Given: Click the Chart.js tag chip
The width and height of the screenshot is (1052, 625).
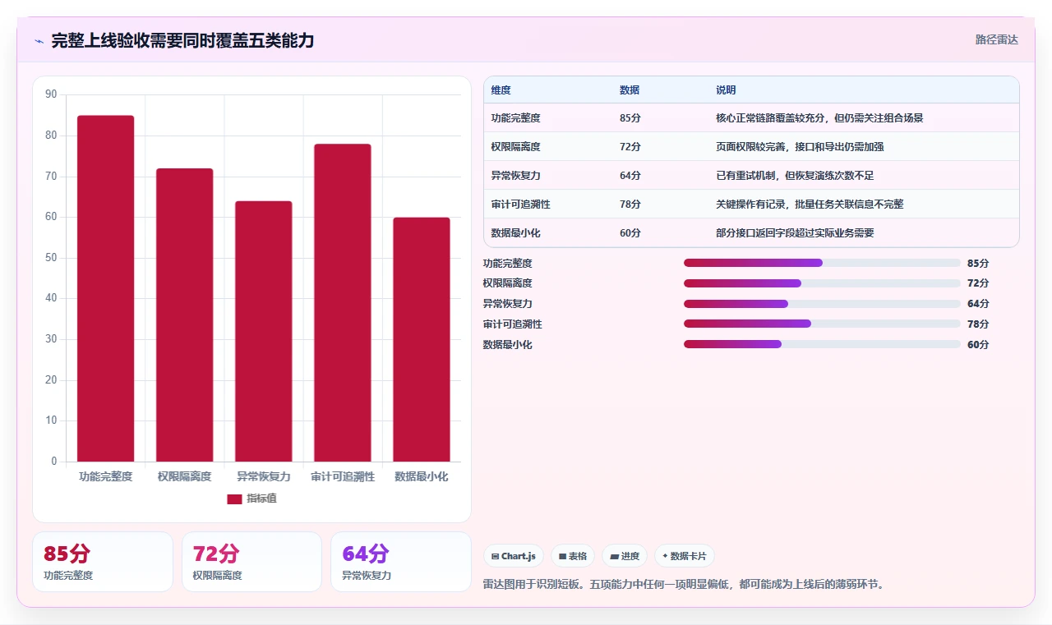Looking at the screenshot, I should [x=513, y=556].
